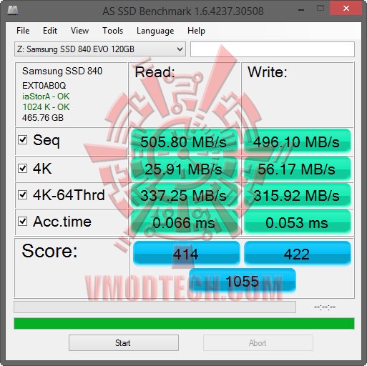Toggle the 4K test checkbox
367x366 pixels.
(23, 168)
